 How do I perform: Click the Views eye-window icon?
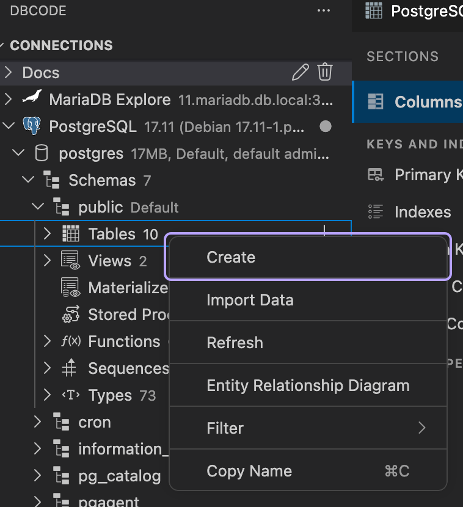coord(70,260)
